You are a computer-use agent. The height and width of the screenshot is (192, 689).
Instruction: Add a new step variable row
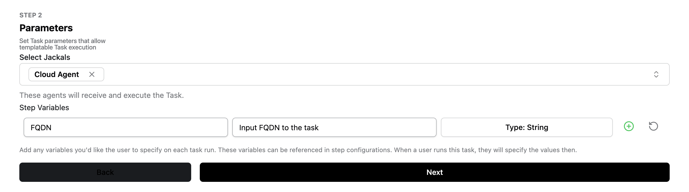tap(629, 126)
